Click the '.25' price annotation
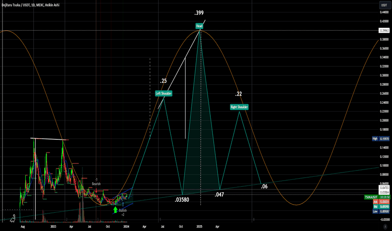This screenshot has height=231, width=392. 163,81
